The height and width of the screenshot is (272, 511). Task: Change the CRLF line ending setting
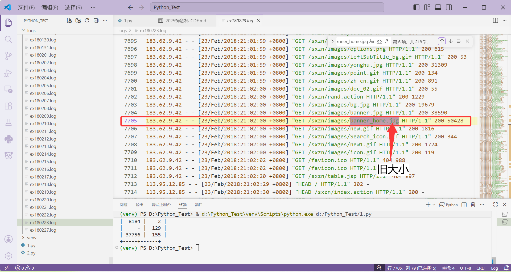point(481,268)
